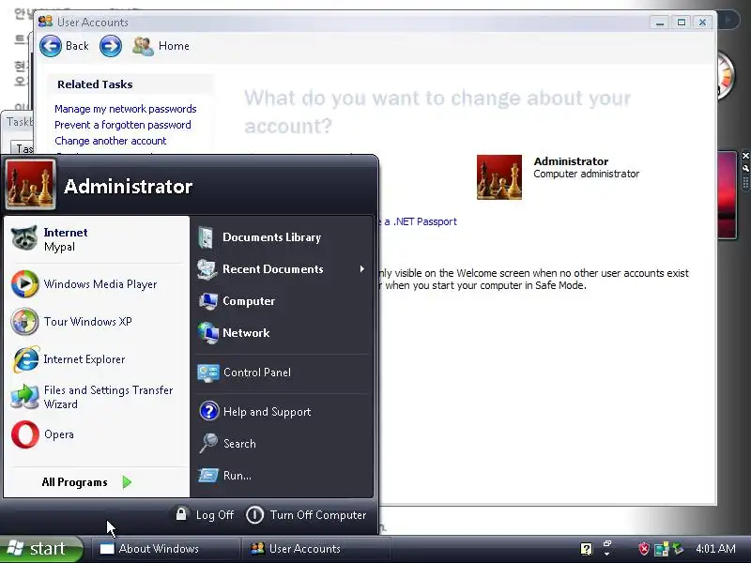The width and height of the screenshot is (751, 563).
Task: Open Manage my network passwords link
Action: click(126, 109)
